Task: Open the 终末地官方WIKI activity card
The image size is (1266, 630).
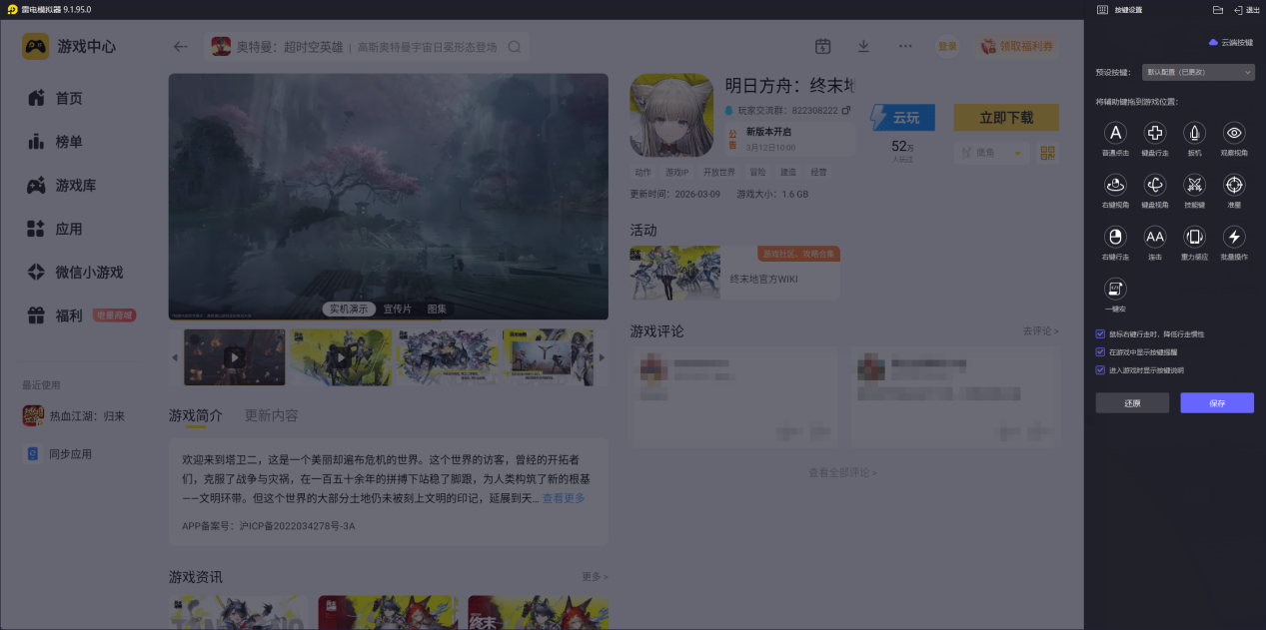Action: 734,273
